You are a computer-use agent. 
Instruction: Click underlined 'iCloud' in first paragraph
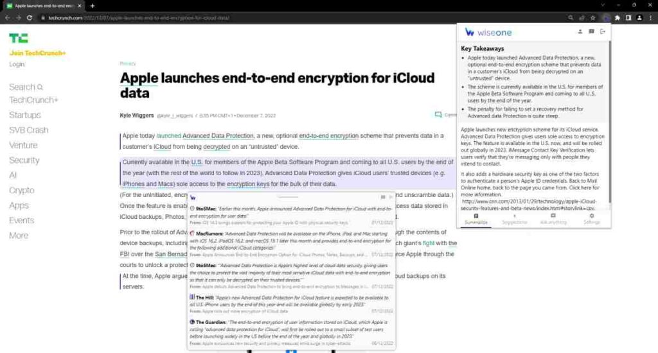coord(163,147)
